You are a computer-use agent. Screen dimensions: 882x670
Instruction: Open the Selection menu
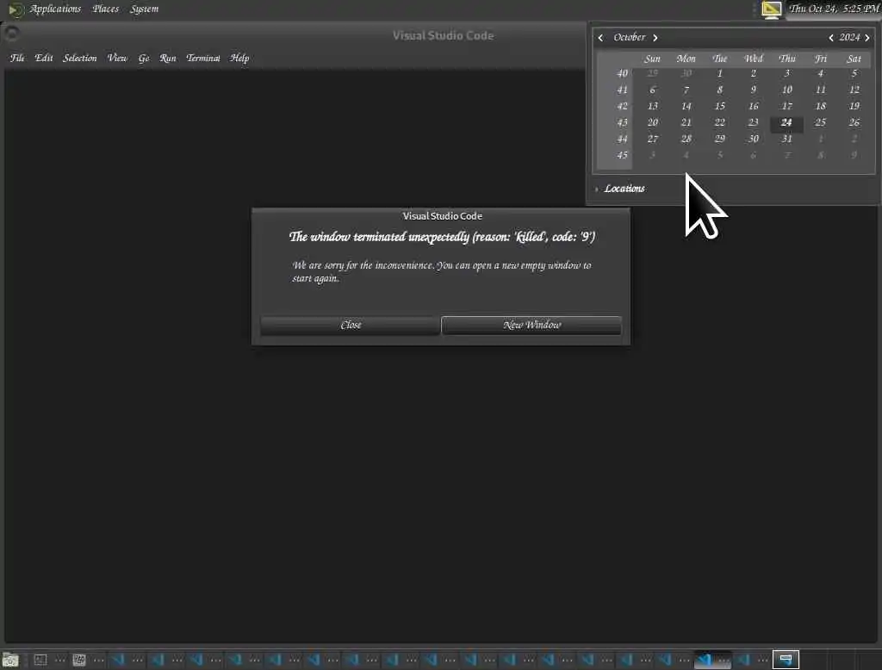80,58
